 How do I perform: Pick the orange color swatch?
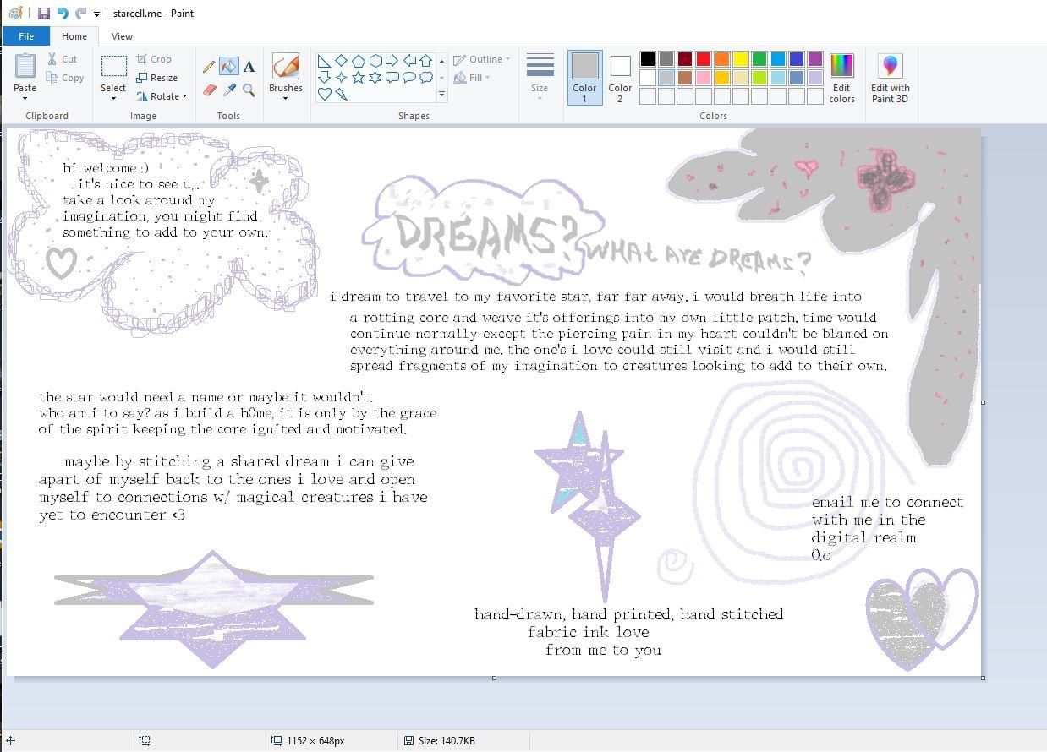coord(722,59)
